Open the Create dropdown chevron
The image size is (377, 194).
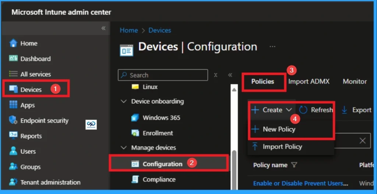coord(289,110)
